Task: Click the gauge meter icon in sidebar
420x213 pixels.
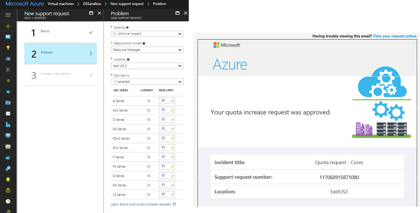Action: (8, 201)
